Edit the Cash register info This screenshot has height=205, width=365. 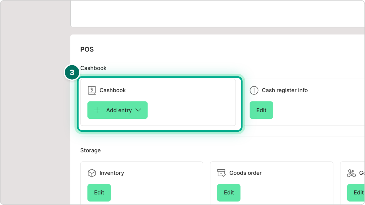click(261, 110)
